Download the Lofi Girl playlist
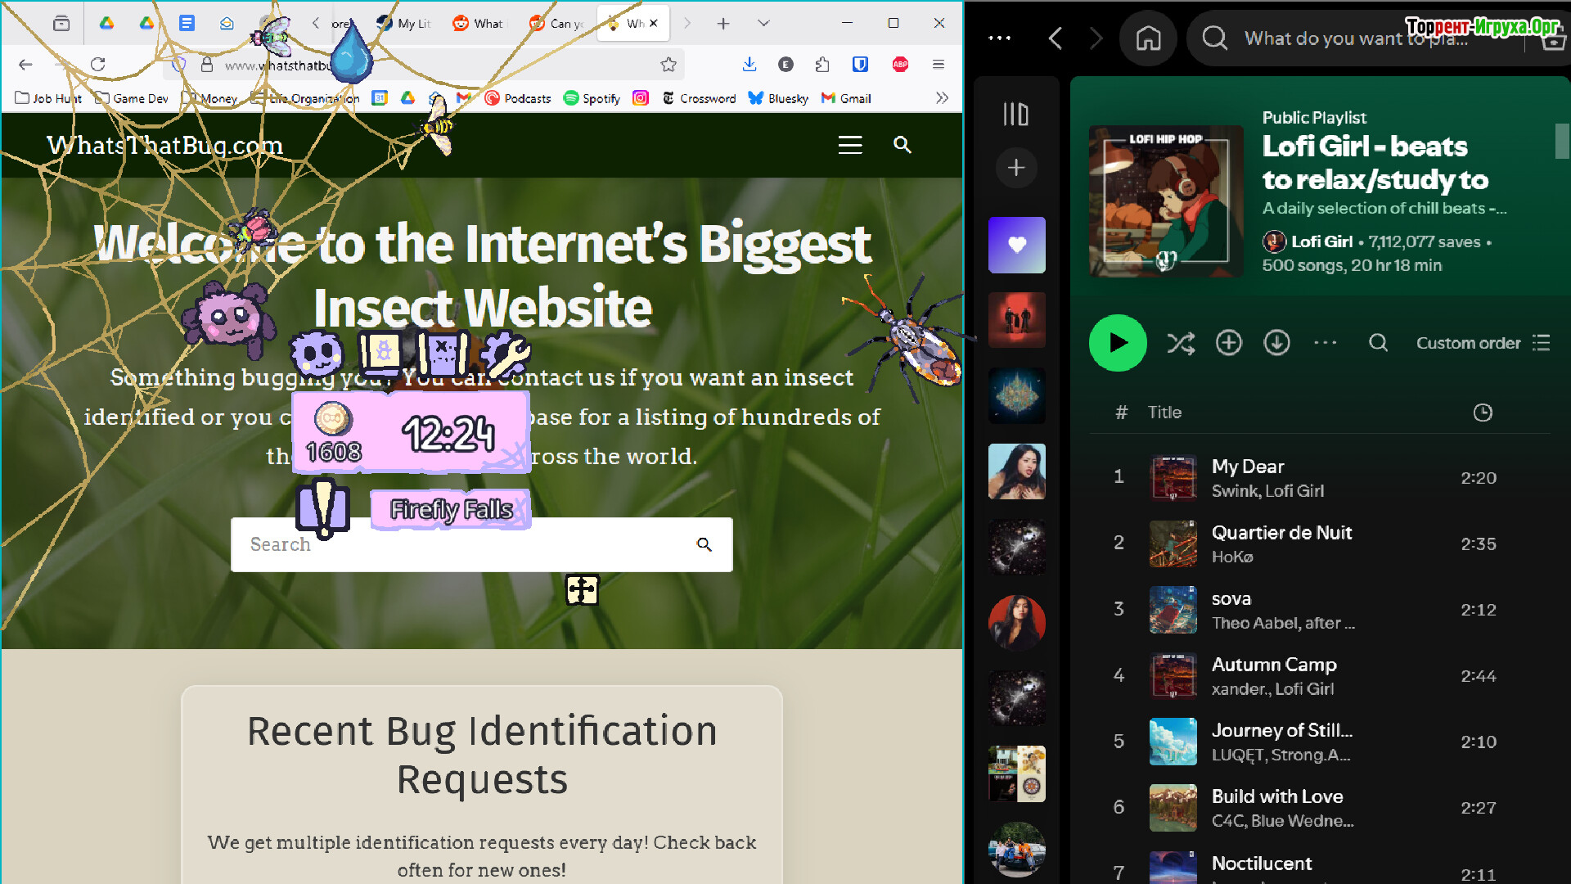1571x884 pixels. click(x=1276, y=343)
